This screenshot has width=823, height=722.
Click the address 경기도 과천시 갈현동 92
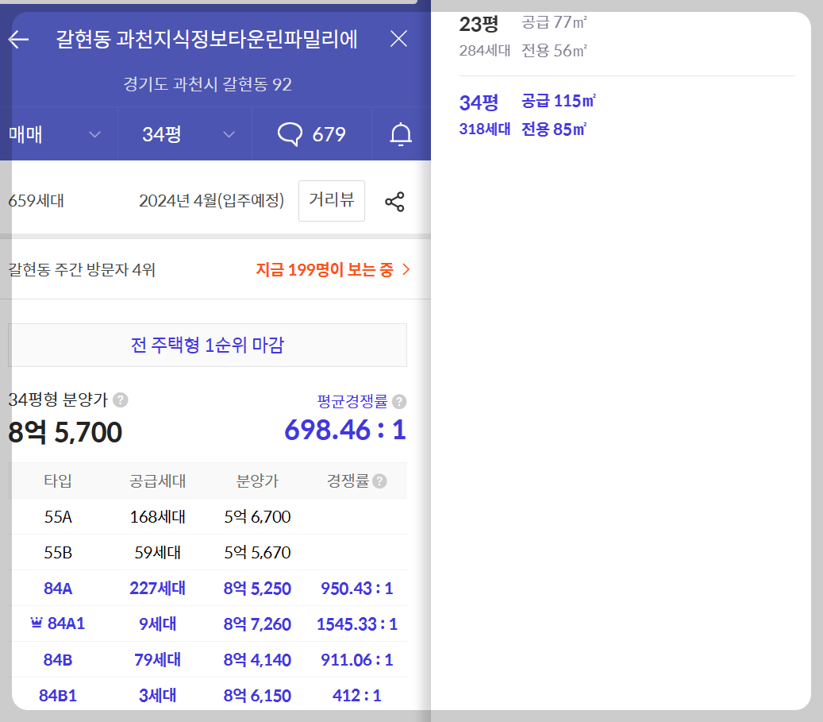207,84
